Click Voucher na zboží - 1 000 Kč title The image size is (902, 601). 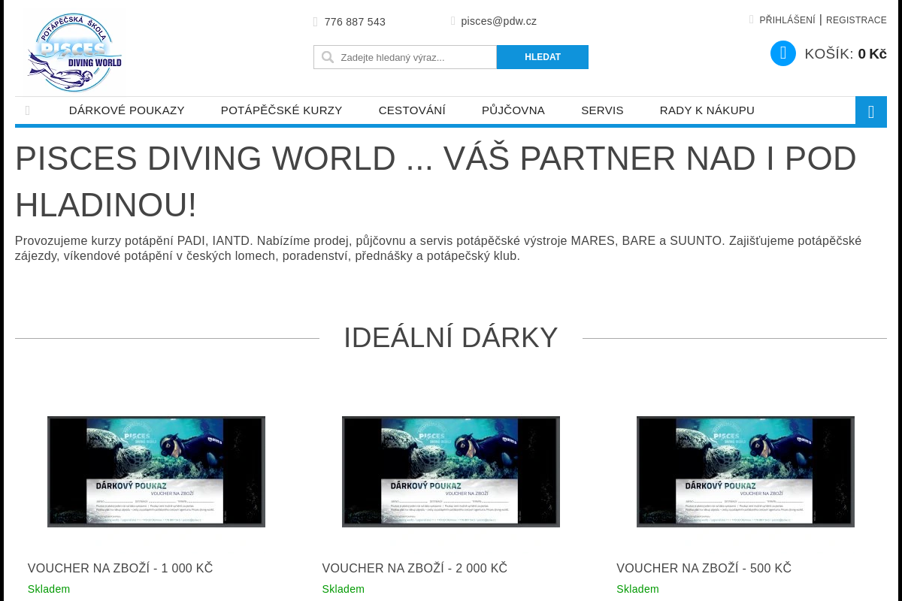coord(120,569)
